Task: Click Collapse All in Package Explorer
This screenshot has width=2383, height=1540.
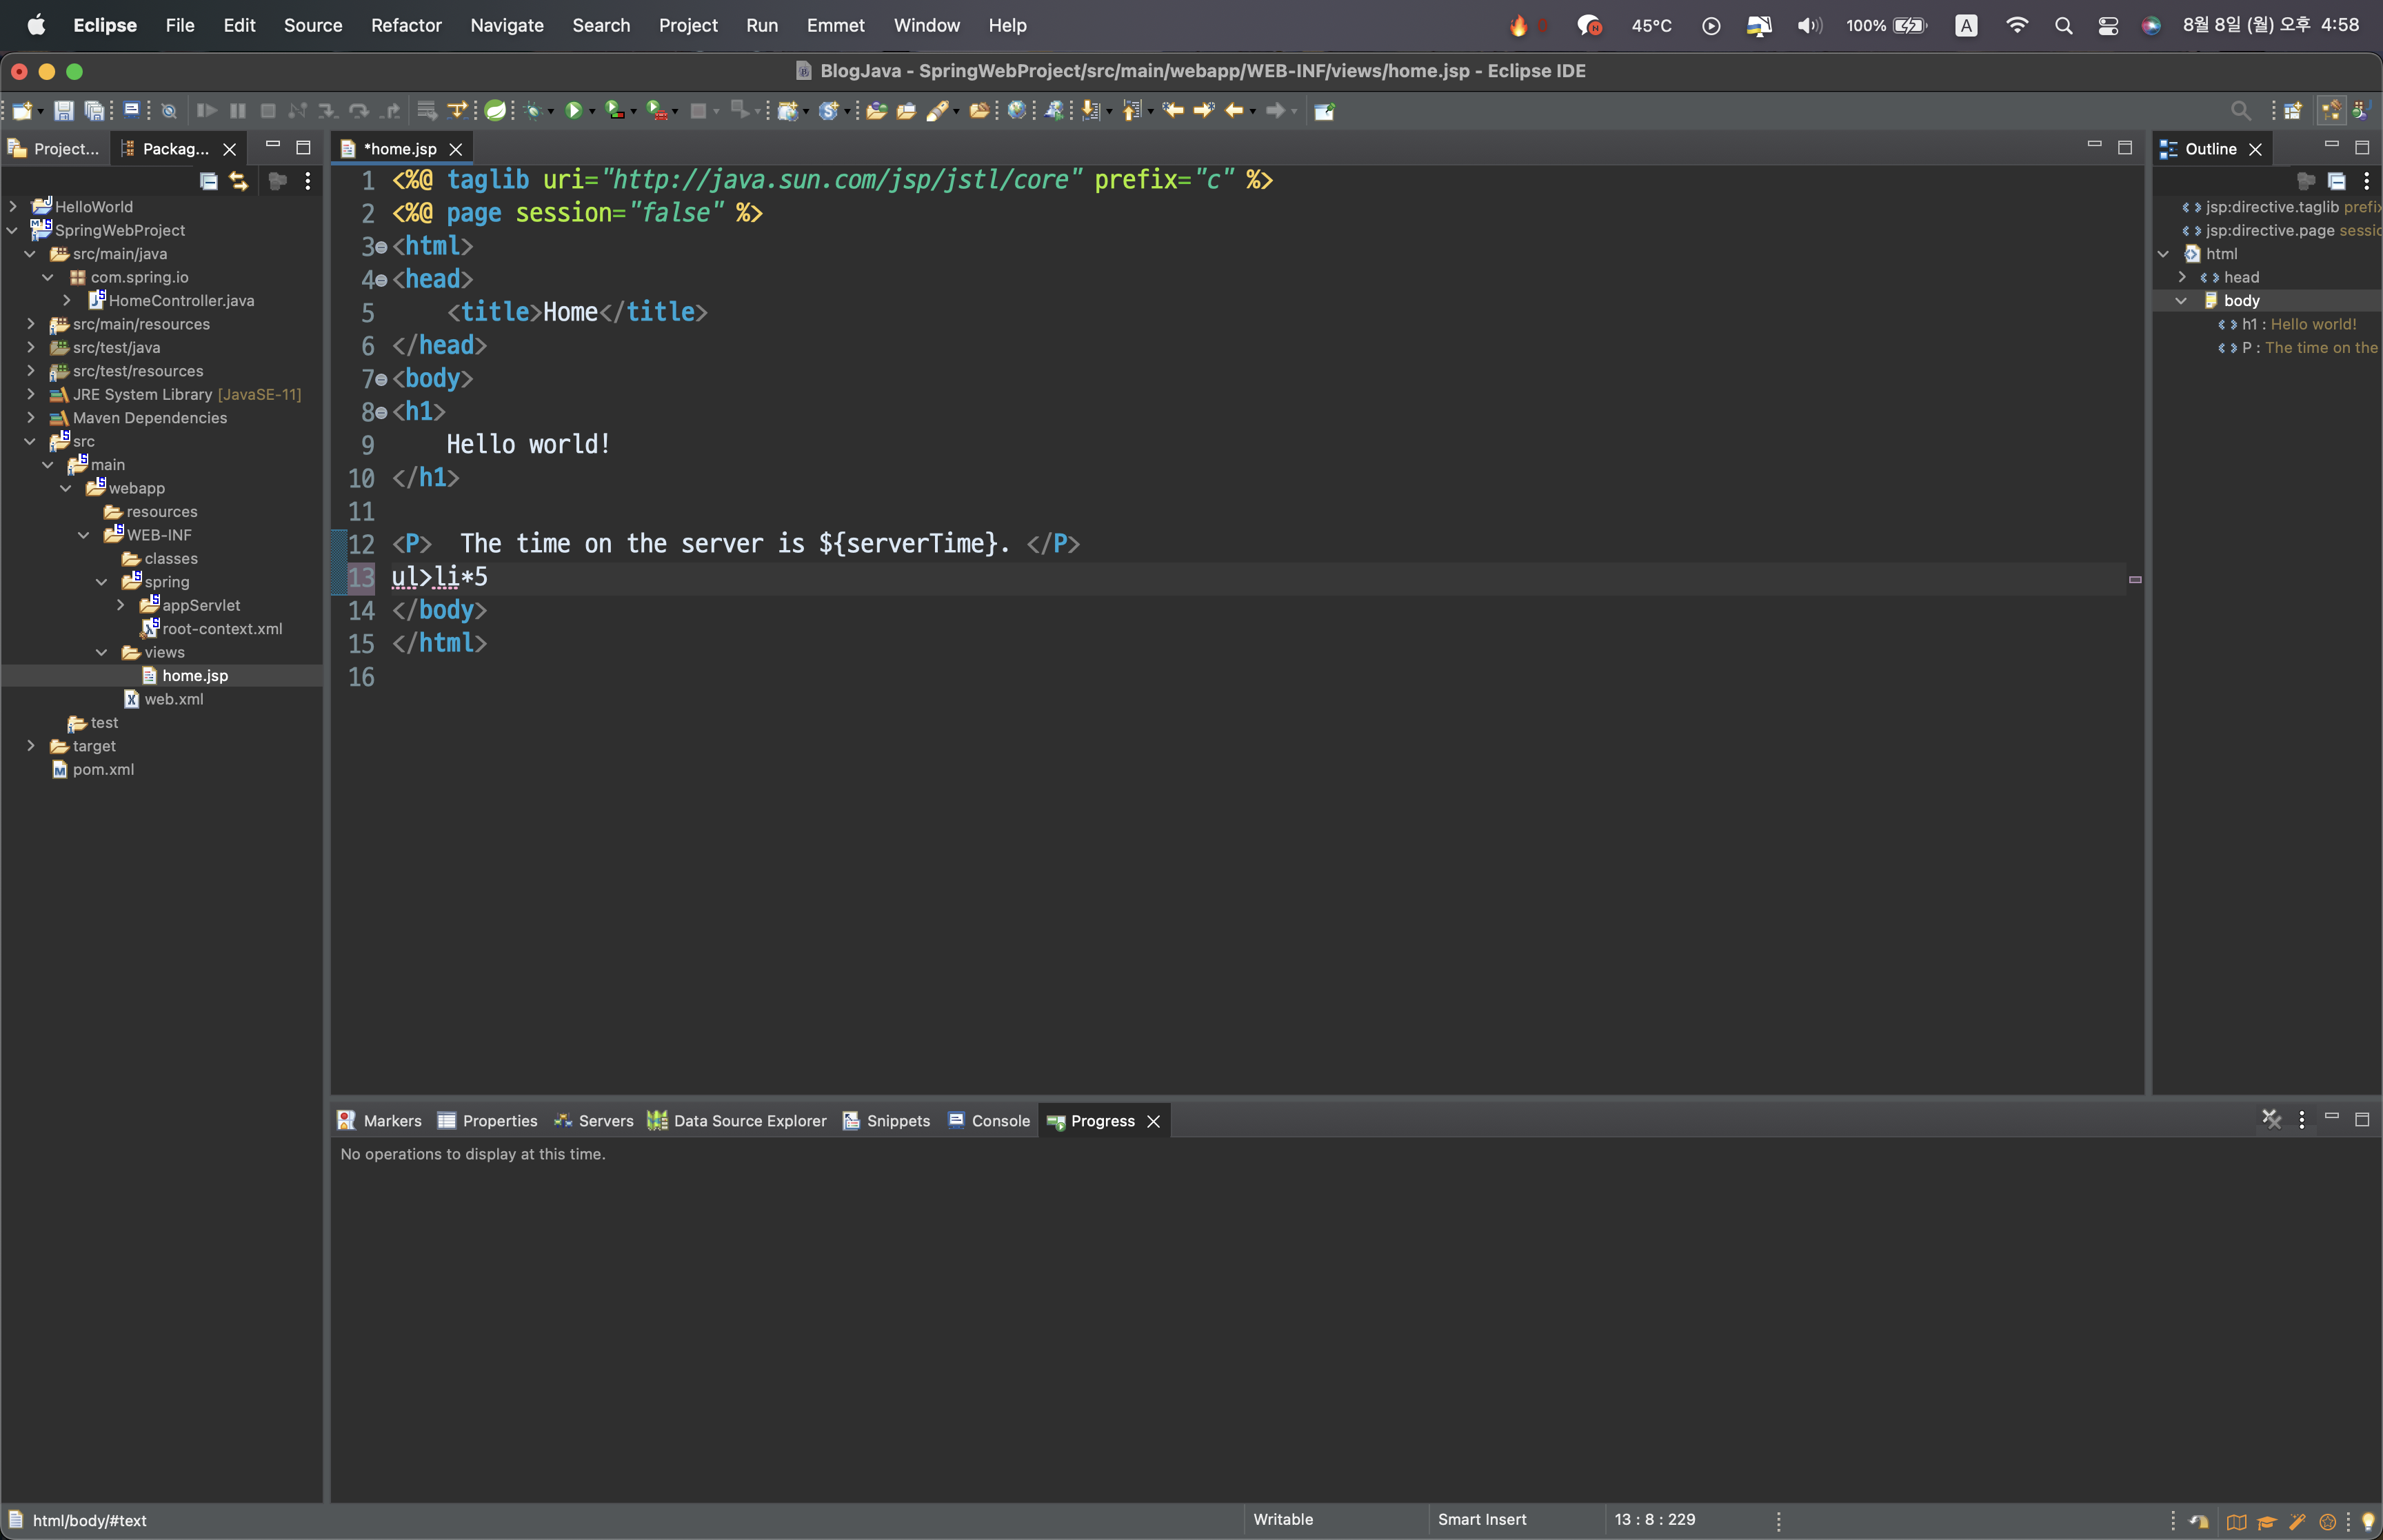Action: pyautogui.click(x=208, y=181)
